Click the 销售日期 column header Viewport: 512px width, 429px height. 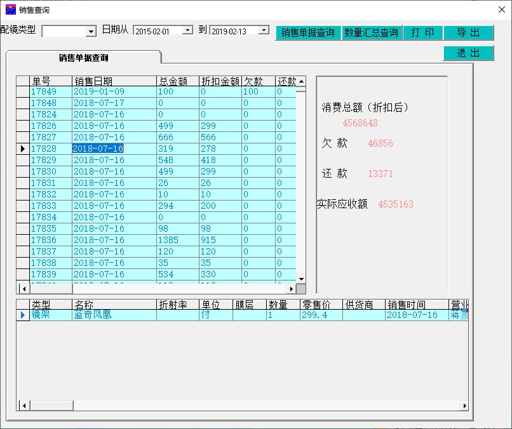pos(114,81)
